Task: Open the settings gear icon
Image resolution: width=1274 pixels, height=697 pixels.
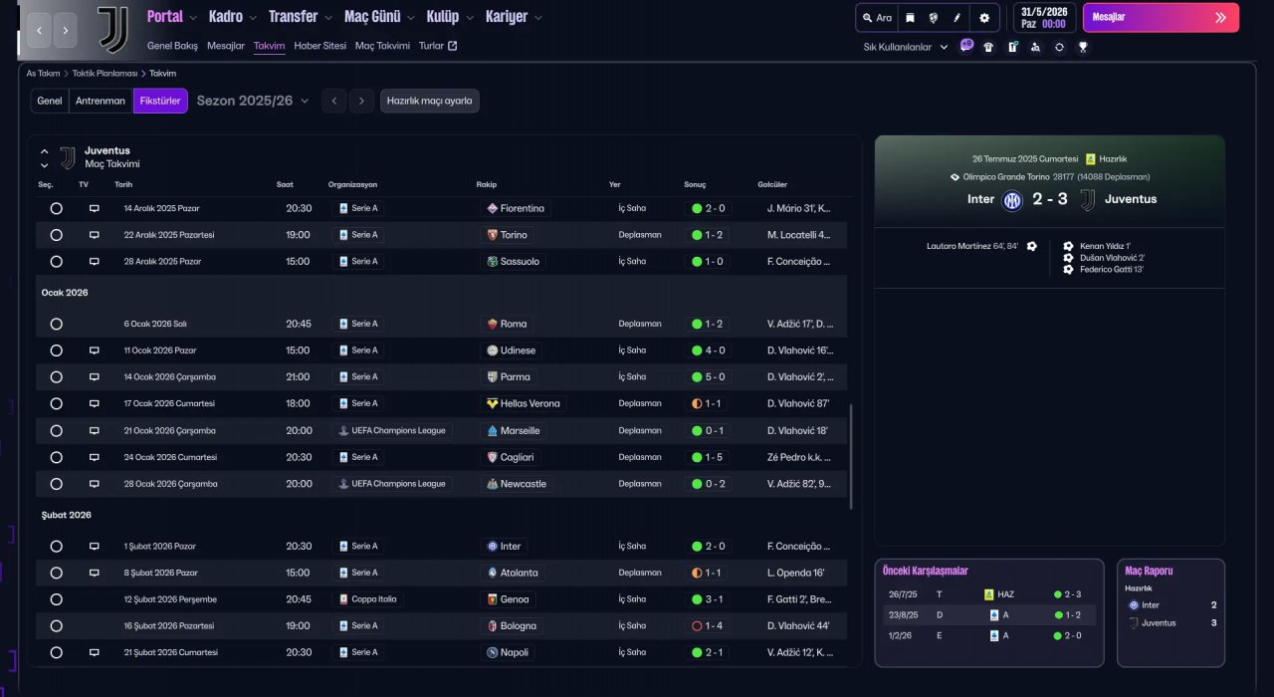Action: 984,18
